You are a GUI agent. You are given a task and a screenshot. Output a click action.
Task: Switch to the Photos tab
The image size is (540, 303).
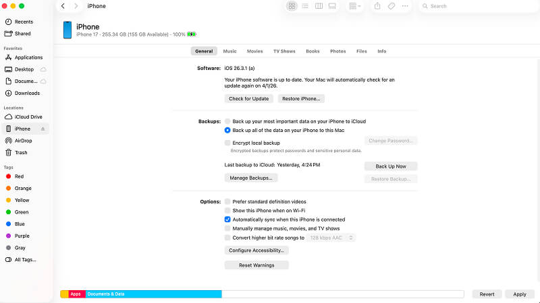point(338,51)
